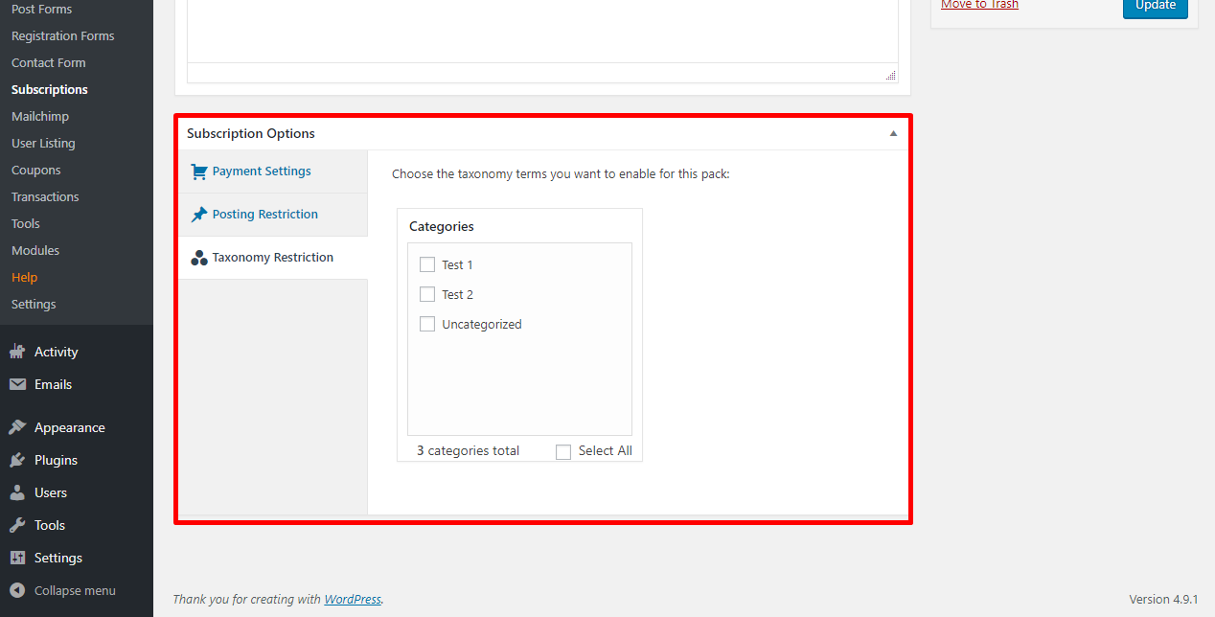Open Modules menu item
Viewport: 1215px width, 617px height.
35,250
